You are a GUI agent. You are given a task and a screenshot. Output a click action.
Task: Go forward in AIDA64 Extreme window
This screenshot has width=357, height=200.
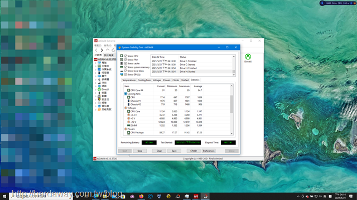pyautogui.click(x=102, y=50)
